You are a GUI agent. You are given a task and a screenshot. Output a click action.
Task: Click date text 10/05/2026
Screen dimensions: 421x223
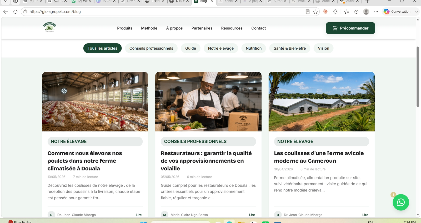56,177
